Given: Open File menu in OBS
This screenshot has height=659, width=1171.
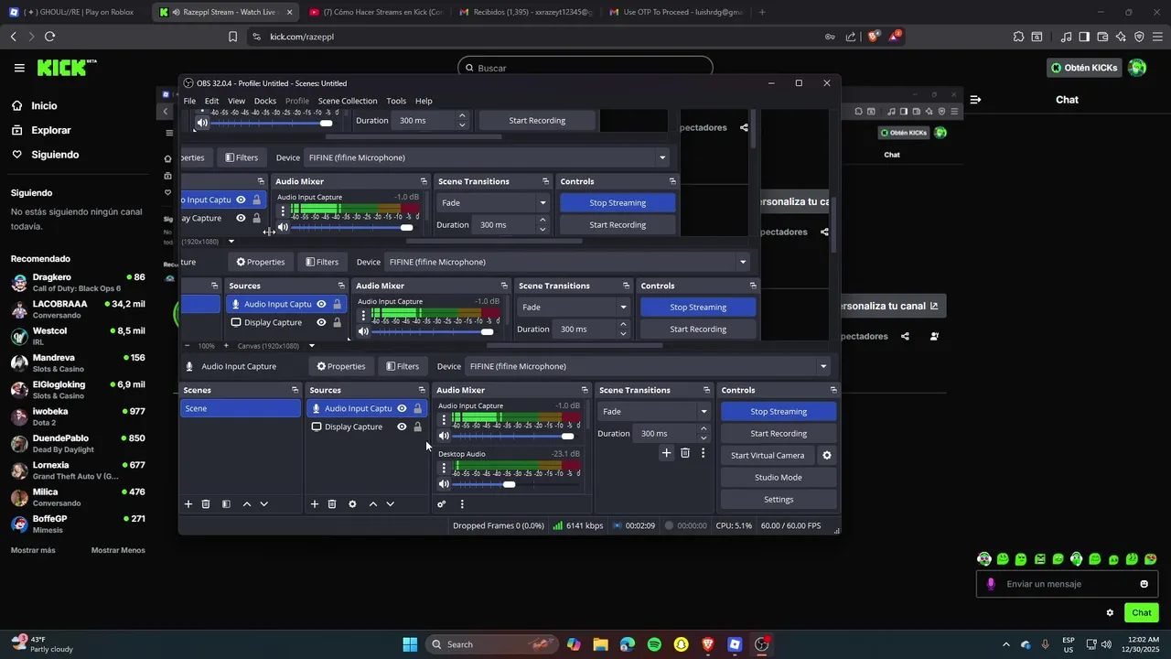Looking at the screenshot, I should pos(189,101).
